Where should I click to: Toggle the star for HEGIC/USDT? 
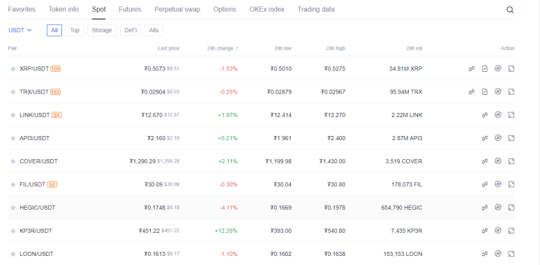click(x=13, y=208)
